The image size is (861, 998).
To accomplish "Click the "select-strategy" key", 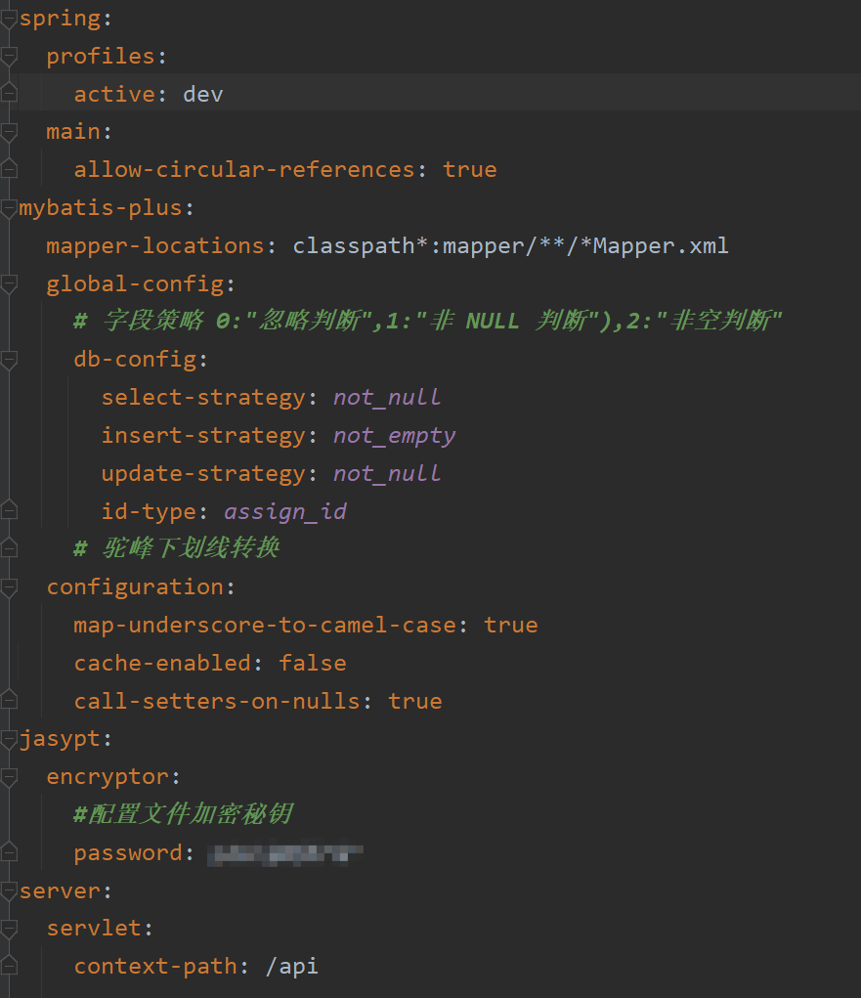I will (203, 398).
